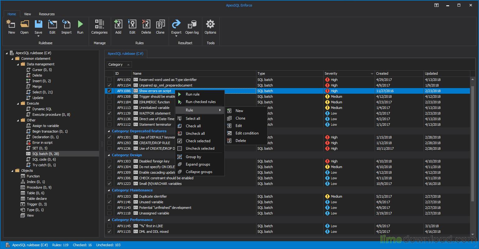Click Run rule play icon in context menu
This screenshot has width=479, height=249.
click(180, 94)
